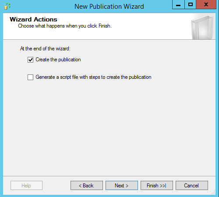This screenshot has width=219, height=197.
Task: Click the publication wizard title bar icon
Action: [x=7, y=6]
